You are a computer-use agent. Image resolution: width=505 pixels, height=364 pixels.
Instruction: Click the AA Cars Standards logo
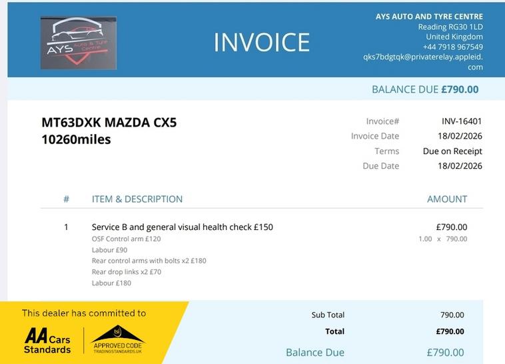(x=47, y=340)
